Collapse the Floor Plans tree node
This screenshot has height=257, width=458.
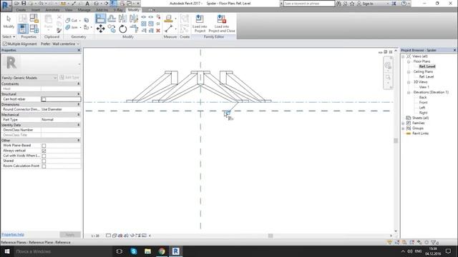tap(409, 61)
